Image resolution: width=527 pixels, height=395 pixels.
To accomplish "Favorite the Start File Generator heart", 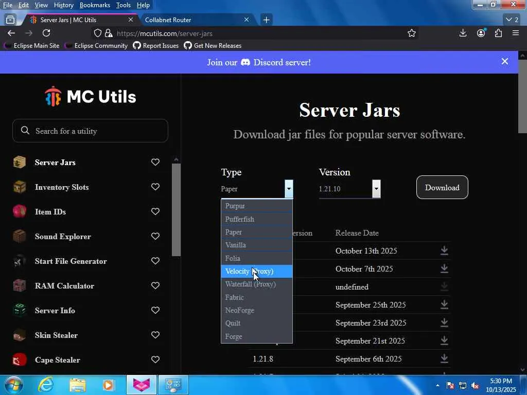I will (155, 261).
